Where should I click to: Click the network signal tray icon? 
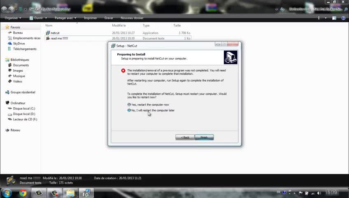point(313,193)
